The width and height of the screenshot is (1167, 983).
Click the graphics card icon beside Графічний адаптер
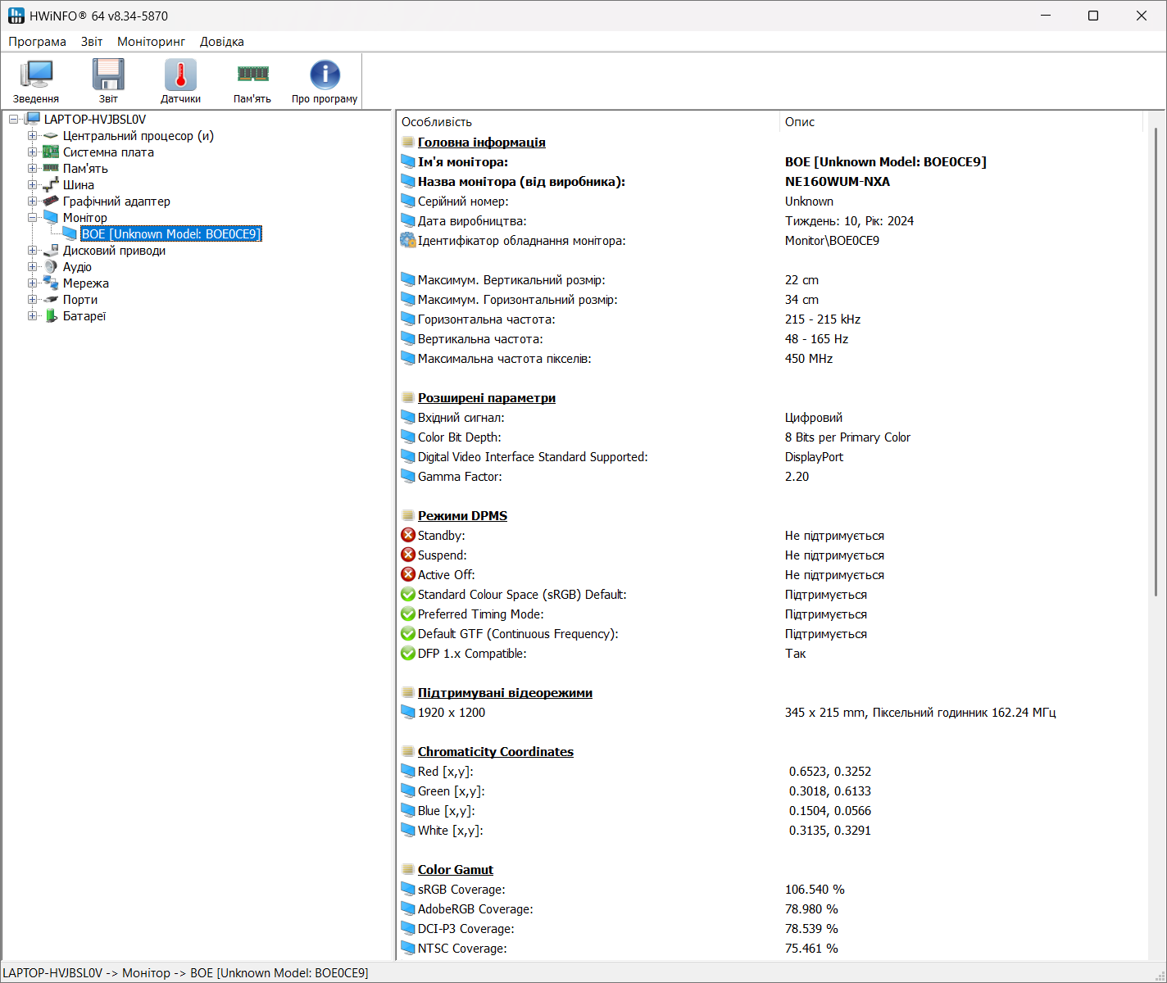click(x=51, y=202)
